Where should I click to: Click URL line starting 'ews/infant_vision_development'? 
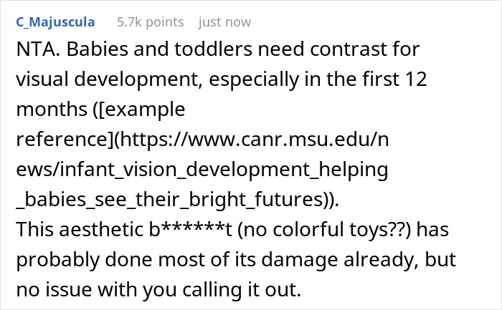click(x=202, y=169)
